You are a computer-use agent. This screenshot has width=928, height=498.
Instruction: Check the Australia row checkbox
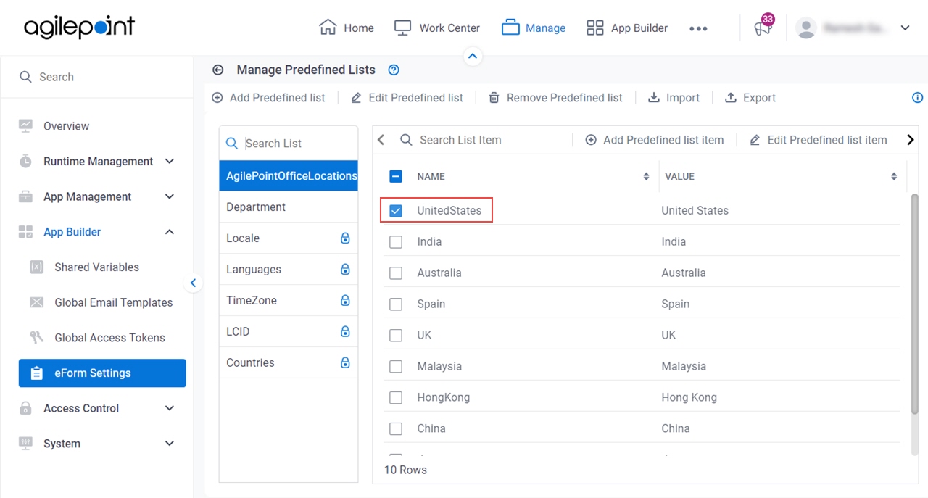[396, 273]
